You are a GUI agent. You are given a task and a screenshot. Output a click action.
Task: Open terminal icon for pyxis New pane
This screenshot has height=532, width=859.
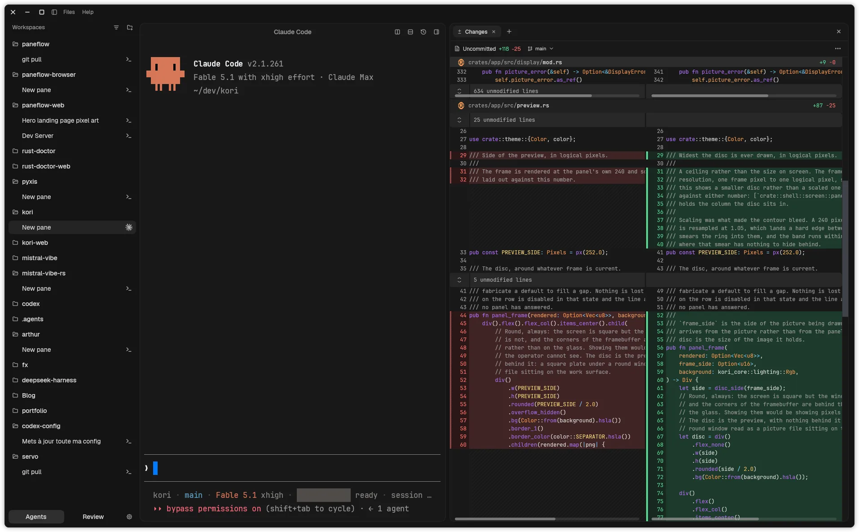(x=129, y=197)
